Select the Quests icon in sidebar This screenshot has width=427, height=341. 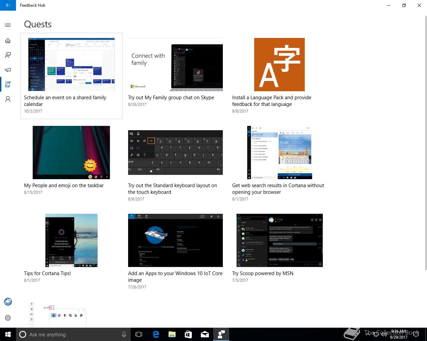tap(8, 85)
